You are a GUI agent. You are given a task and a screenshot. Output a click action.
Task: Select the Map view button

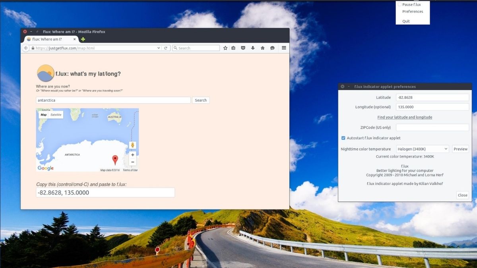pyautogui.click(x=44, y=115)
